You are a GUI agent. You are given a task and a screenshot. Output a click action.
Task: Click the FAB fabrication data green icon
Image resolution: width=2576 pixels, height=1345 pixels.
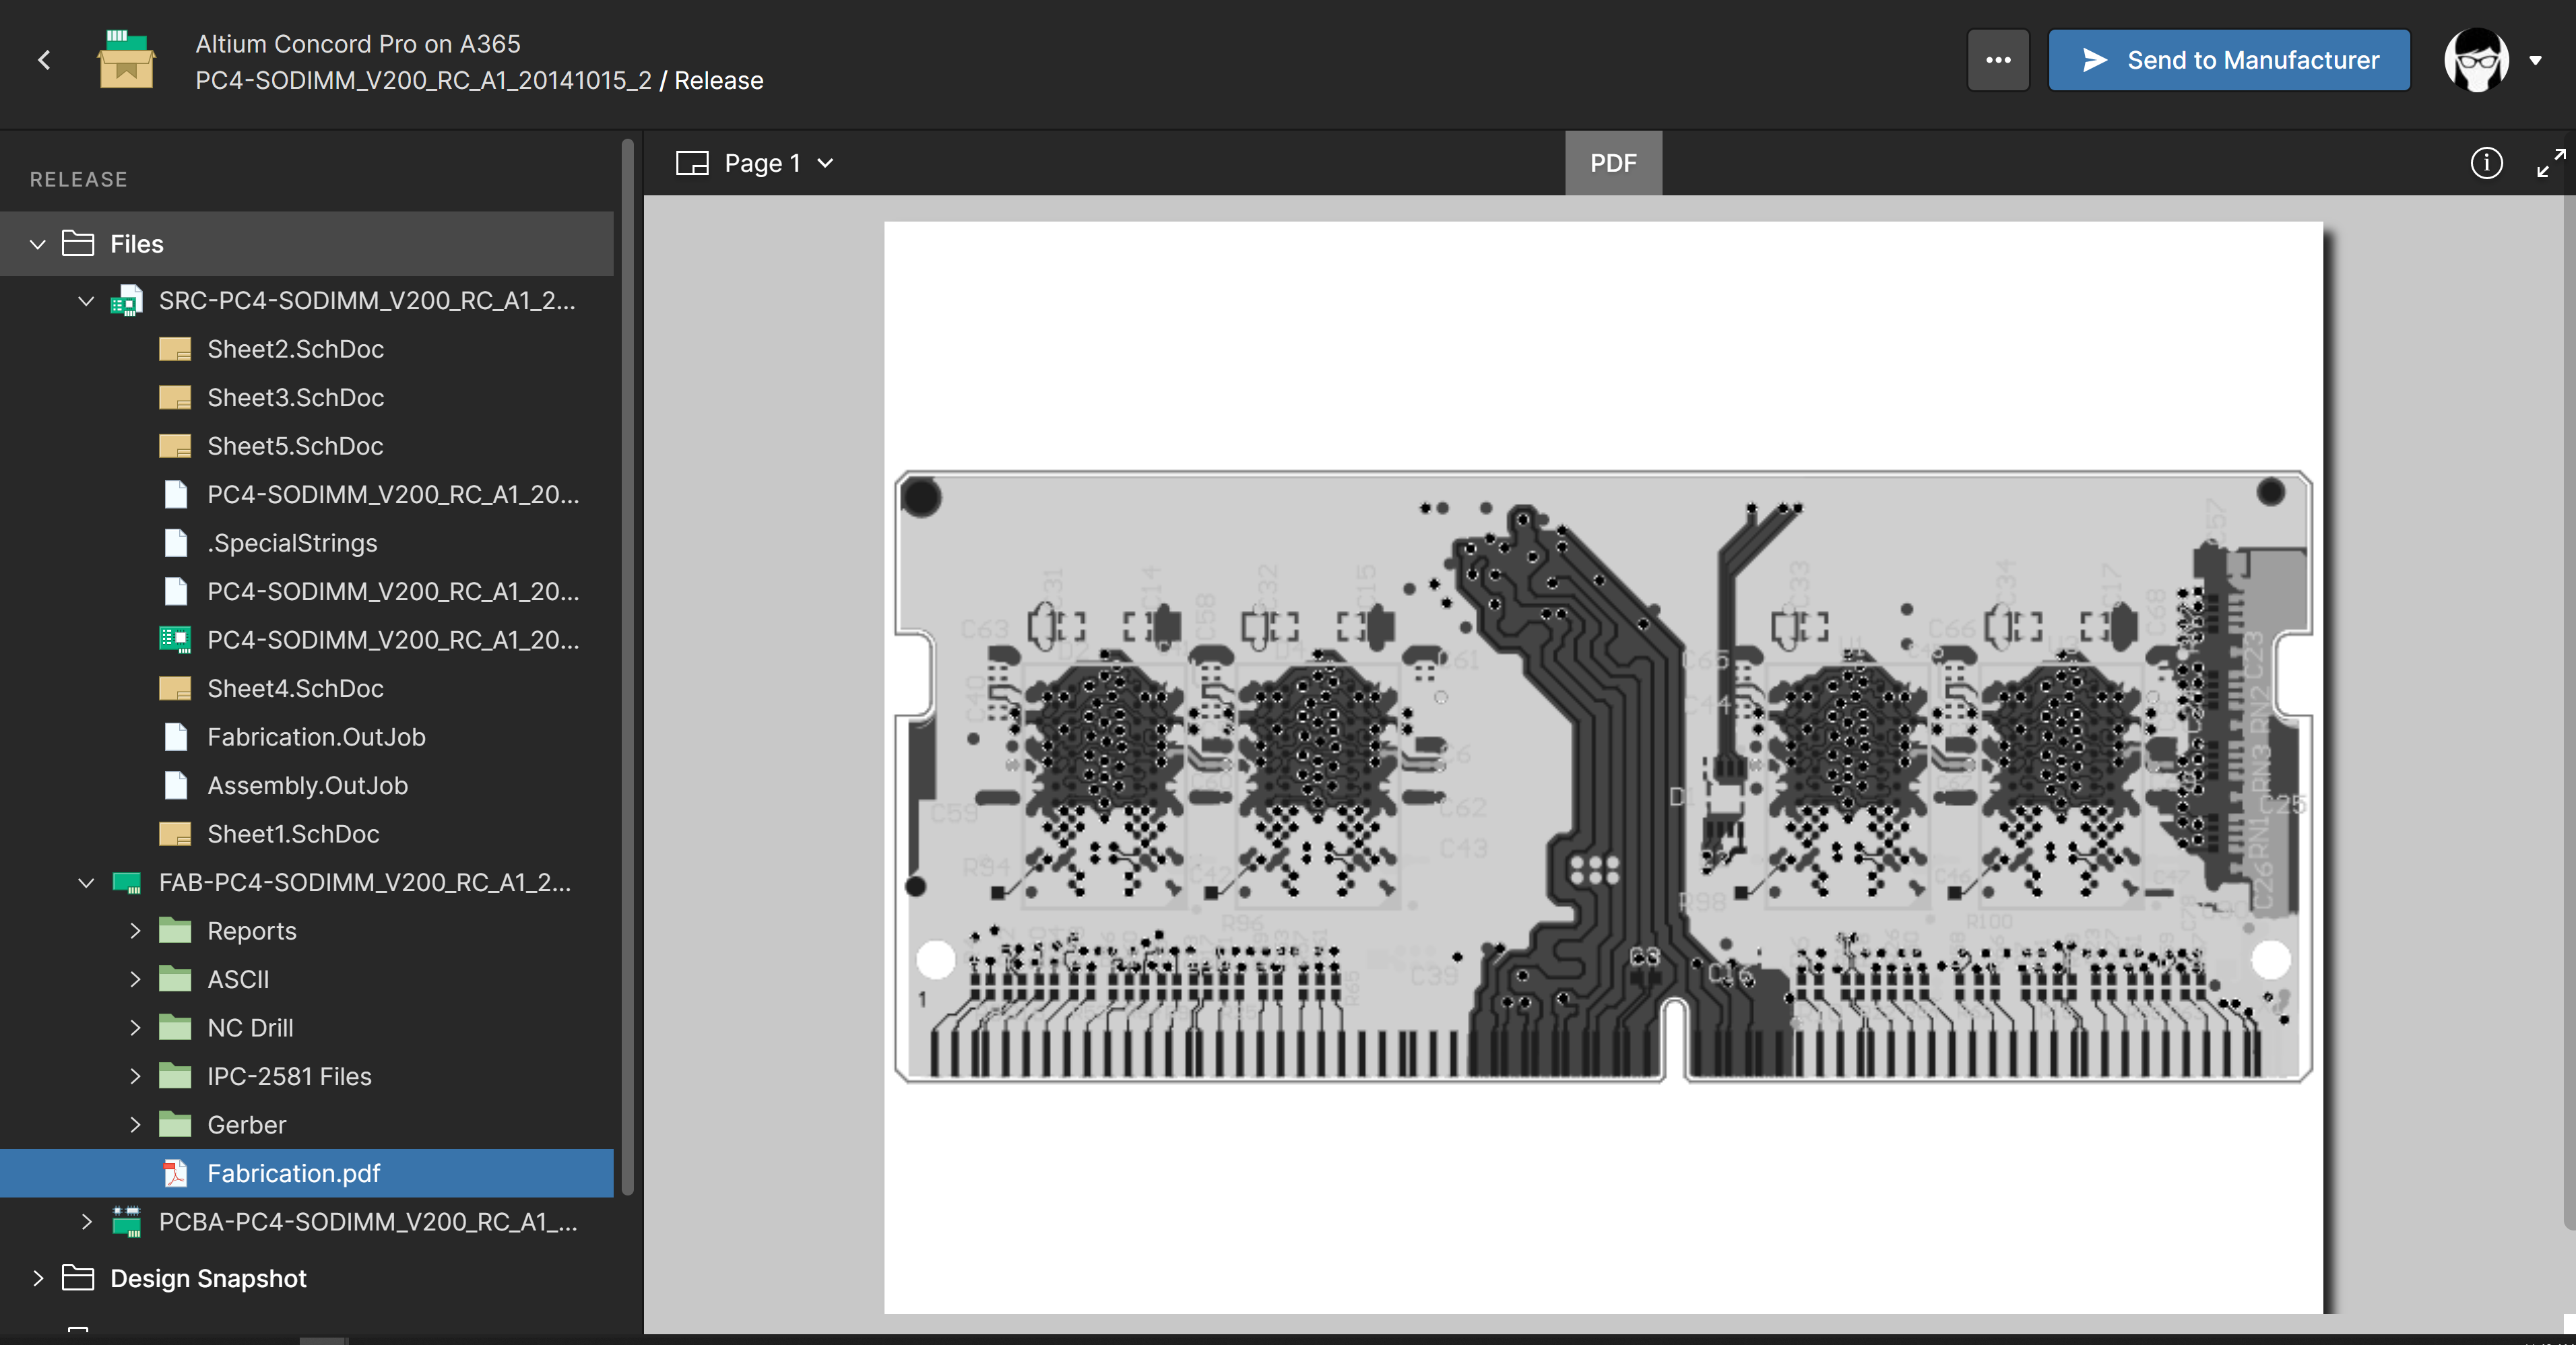[x=129, y=883]
